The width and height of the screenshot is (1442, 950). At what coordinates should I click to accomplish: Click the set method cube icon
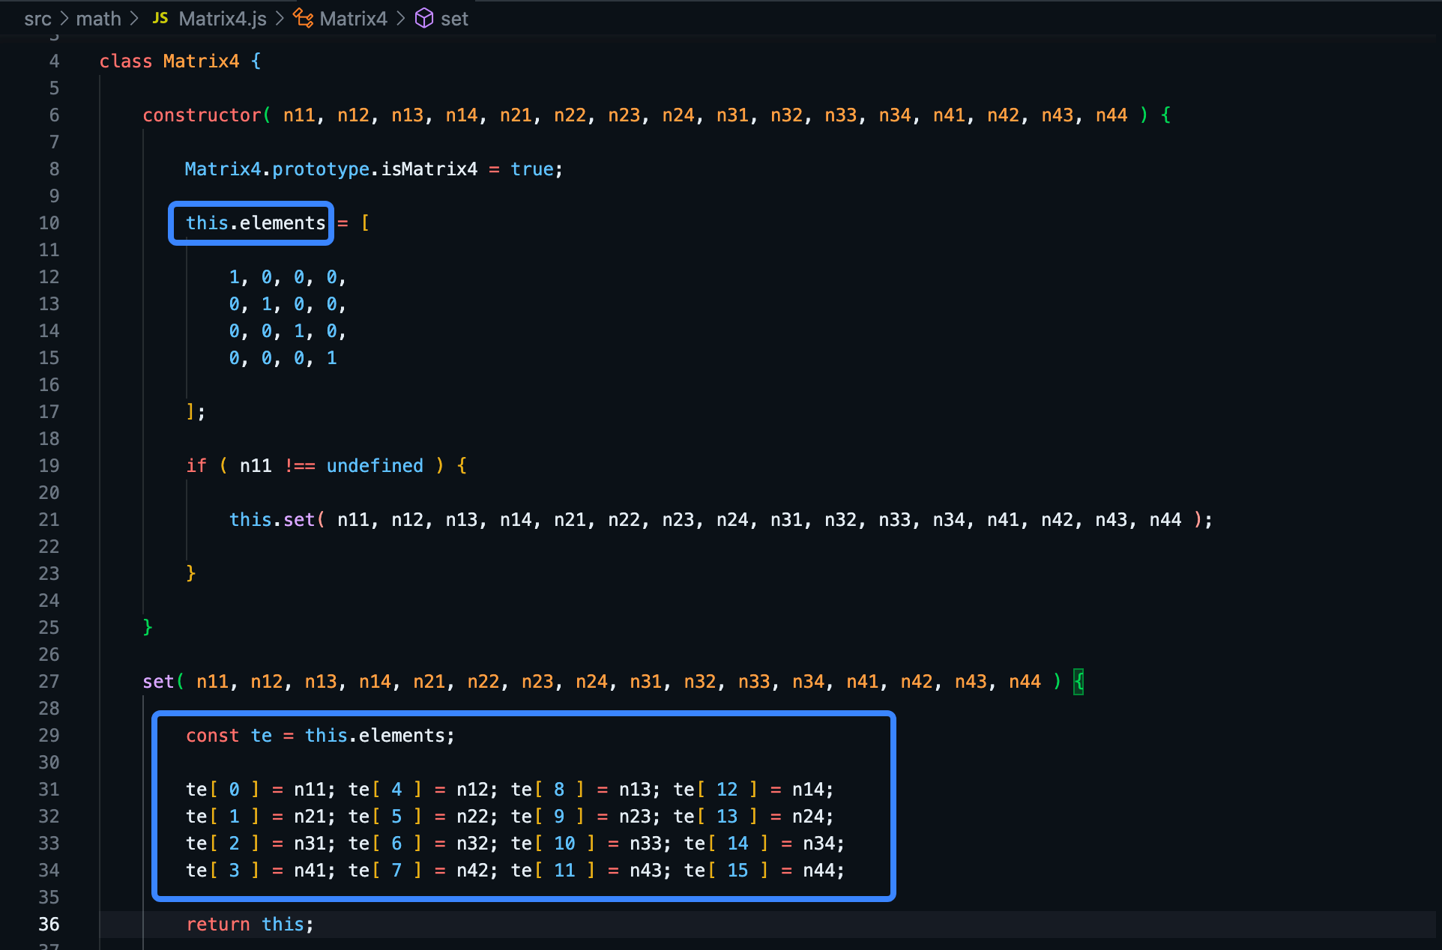point(424,18)
